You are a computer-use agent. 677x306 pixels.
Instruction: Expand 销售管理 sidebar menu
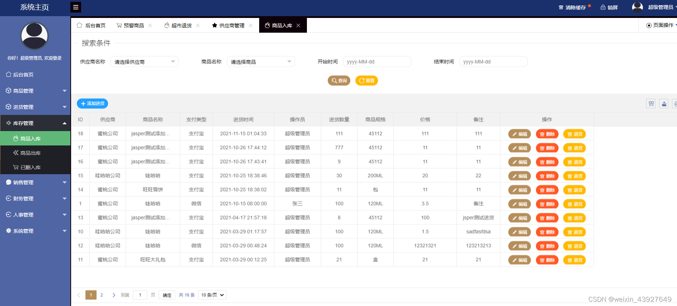pos(35,182)
